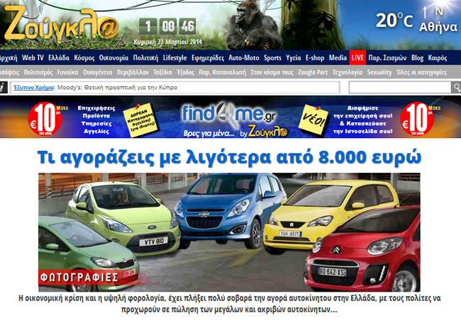The width and height of the screenshot is (461, 320).
Task: Open the cars photo article image
Action: point(230,230)
